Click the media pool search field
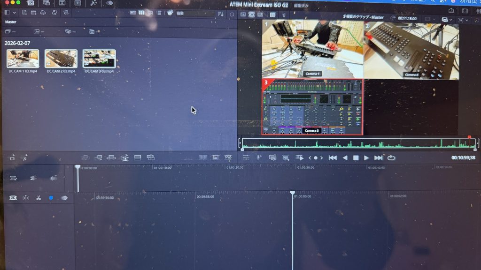This screenshot has width=481, height=270. coord(194,14)
